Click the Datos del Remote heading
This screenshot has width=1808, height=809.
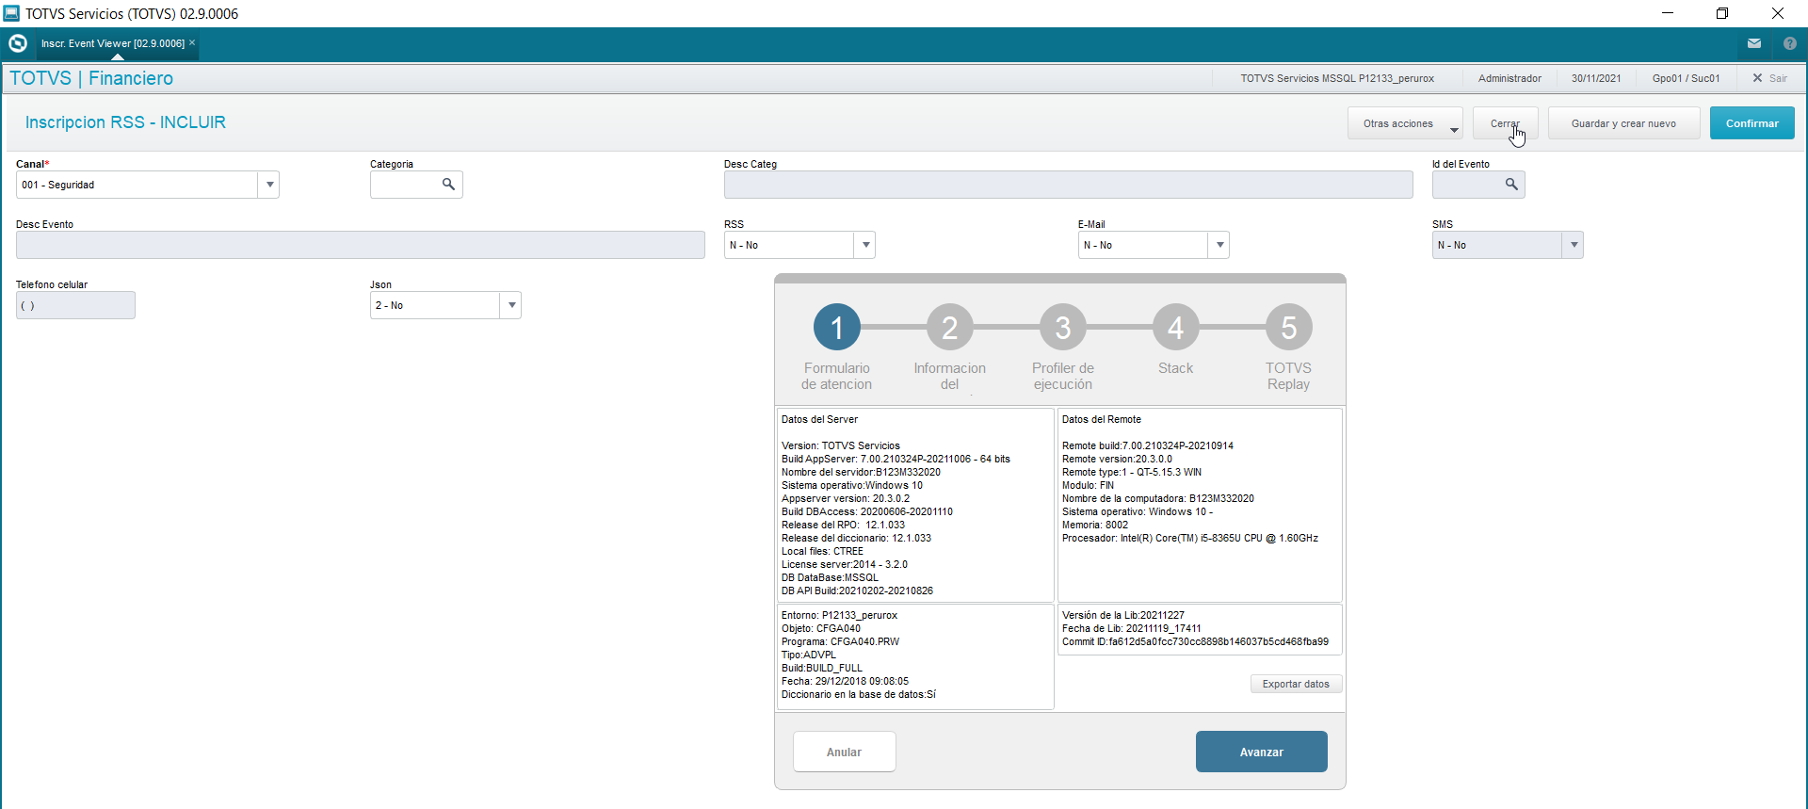tap(1101, 419)
